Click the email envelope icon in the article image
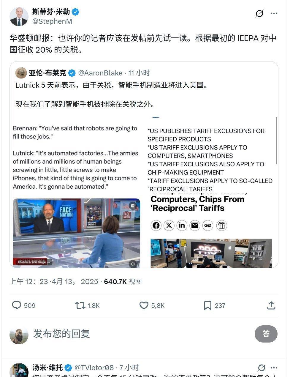Screen dimensions: 290x377 [x=195, y=225]
